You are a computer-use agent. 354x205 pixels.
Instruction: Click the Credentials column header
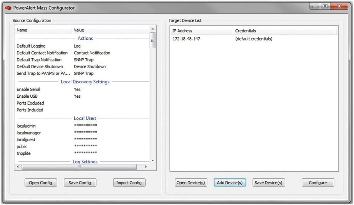coord(285,31)
